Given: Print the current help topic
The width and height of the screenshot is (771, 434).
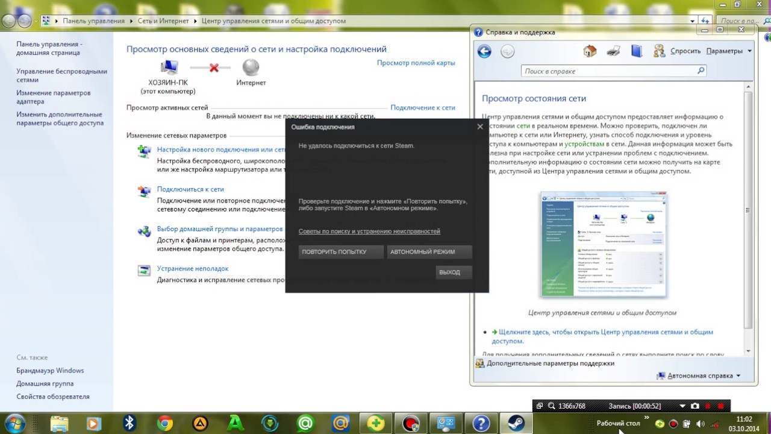Looking at the screenshot, I should click(x=613, y=51).
